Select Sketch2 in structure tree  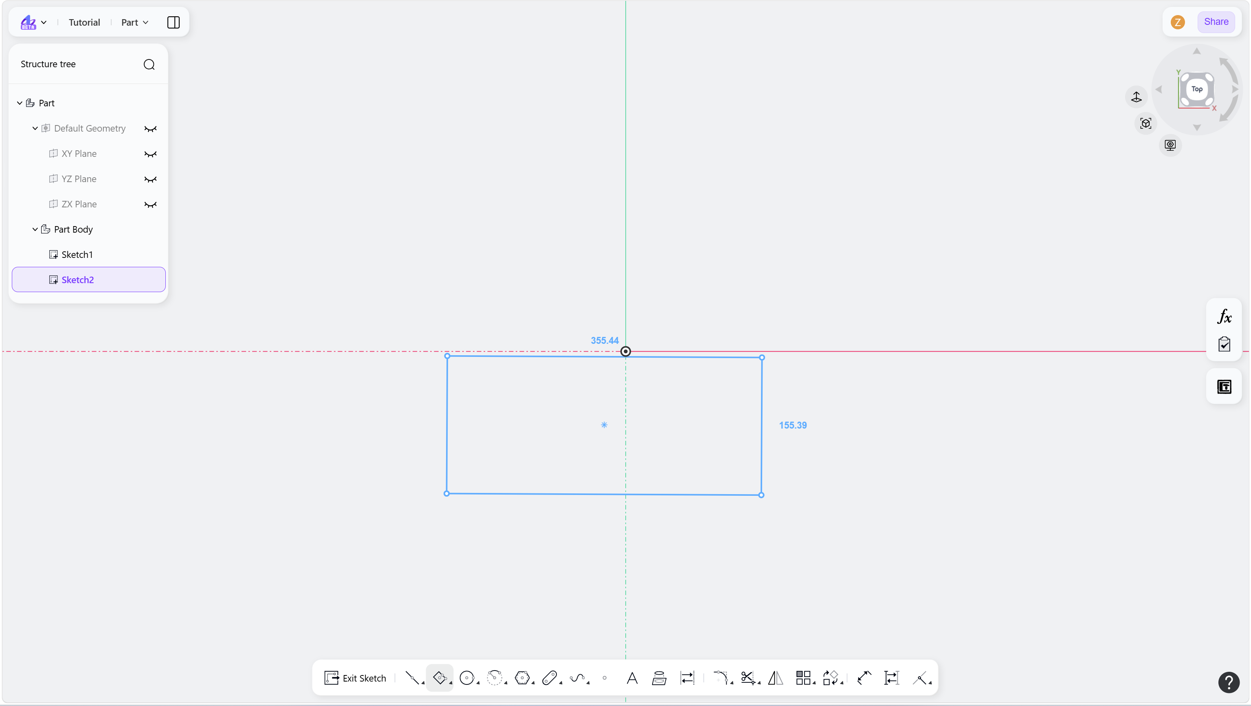click(x=88, y=280)
